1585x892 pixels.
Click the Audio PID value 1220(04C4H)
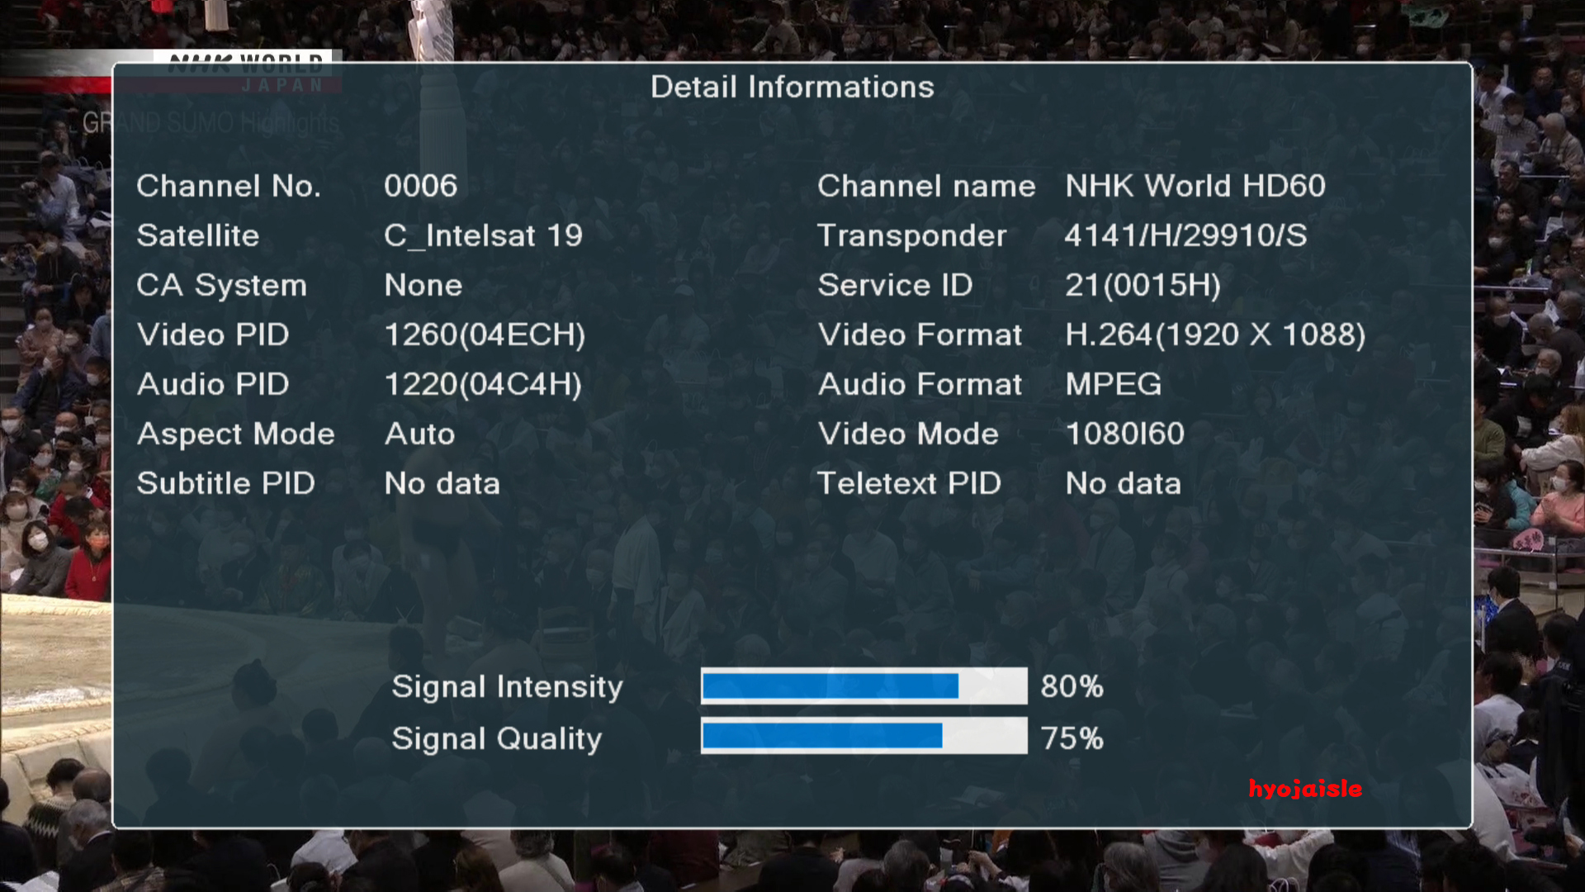coord(483,385)
